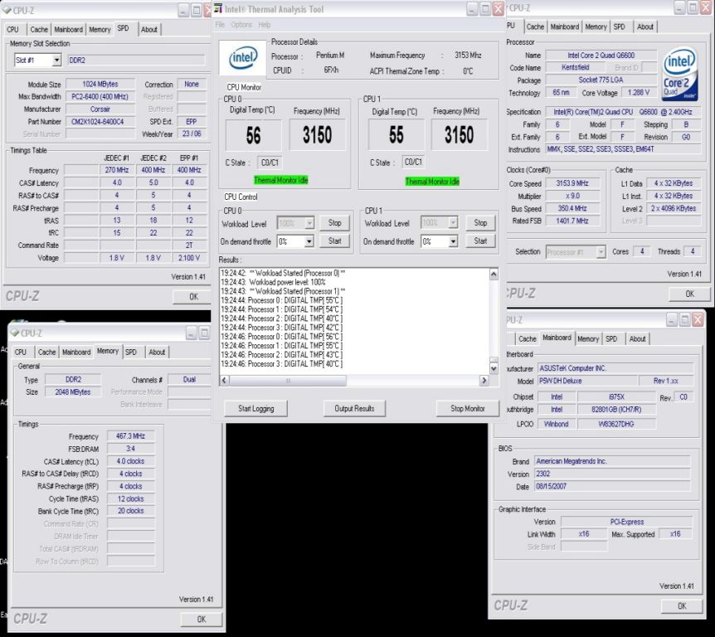Open CPU 1 Workload Level dropdown
Screen dimensions: 715x637
[x=453, y=222]
